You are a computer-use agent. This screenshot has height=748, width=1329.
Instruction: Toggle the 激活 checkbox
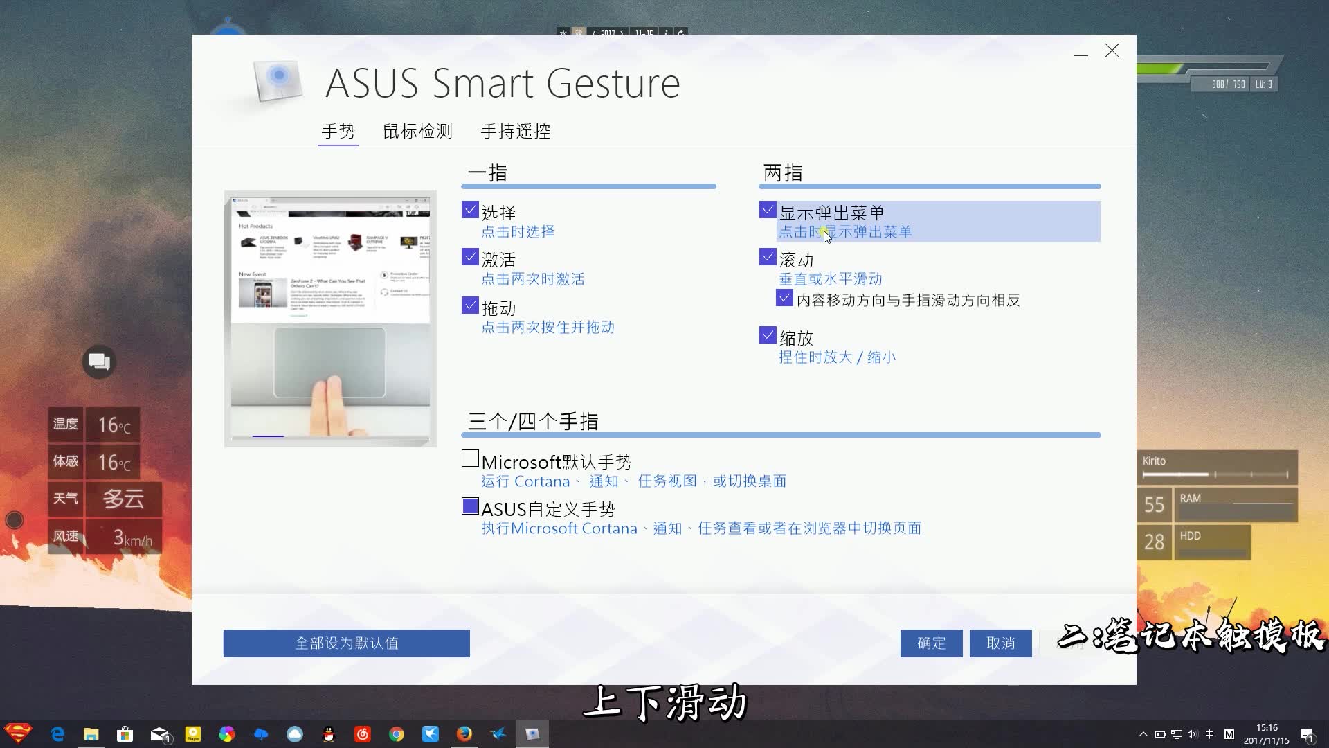coord(470,258)
